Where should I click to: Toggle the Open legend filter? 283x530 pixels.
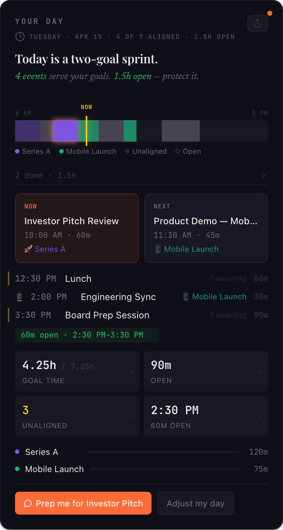point(188,151)
